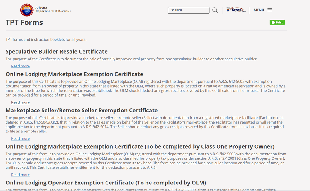
Task: Click Marketplace Seller/Remote Seller Exemption Certificate heading
Action: (82, 111)
